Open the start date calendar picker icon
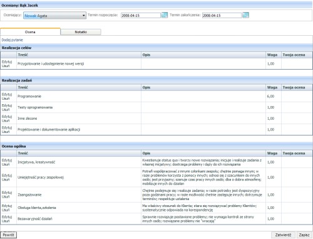 (165, 15)
